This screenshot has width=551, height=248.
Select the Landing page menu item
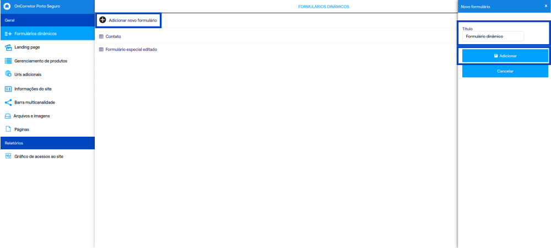[47, 47]
